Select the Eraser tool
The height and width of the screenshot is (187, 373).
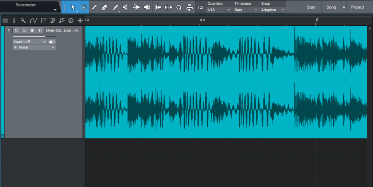[x=105, y=7]
